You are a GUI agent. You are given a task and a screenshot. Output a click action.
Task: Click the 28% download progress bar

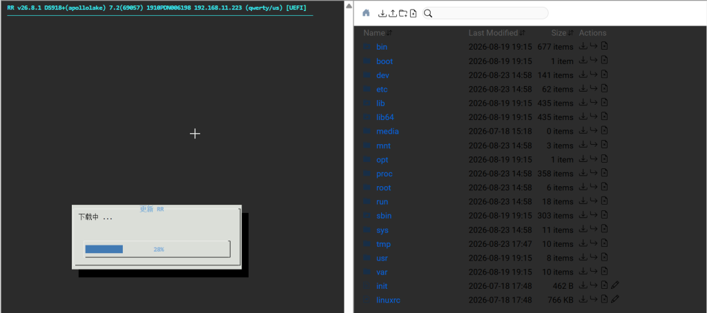(157, 249)
